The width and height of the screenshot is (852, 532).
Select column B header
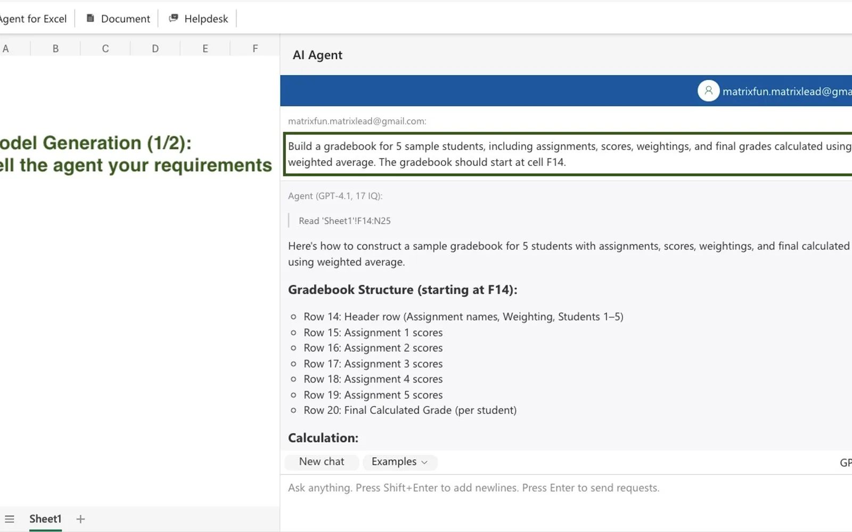tap(55, 48)
